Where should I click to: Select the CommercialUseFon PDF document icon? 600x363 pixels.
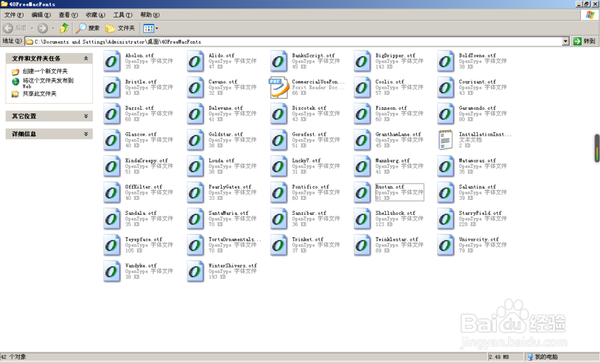coord(278,88)
